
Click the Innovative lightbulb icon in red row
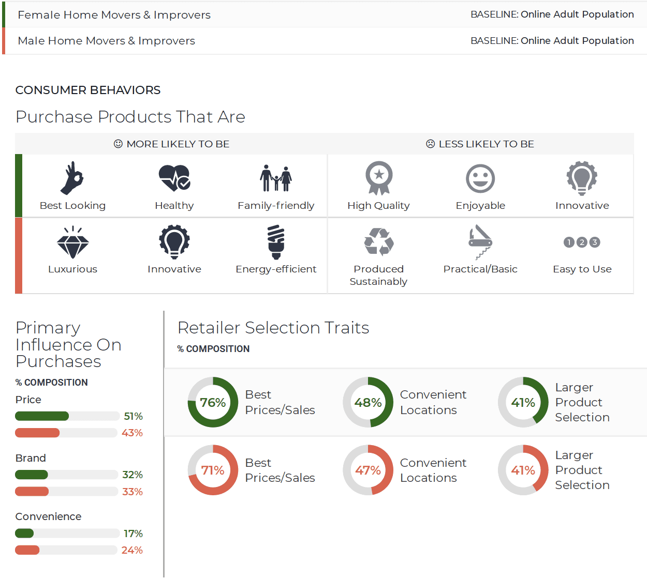pyautogui.click(x=174, y=242)
